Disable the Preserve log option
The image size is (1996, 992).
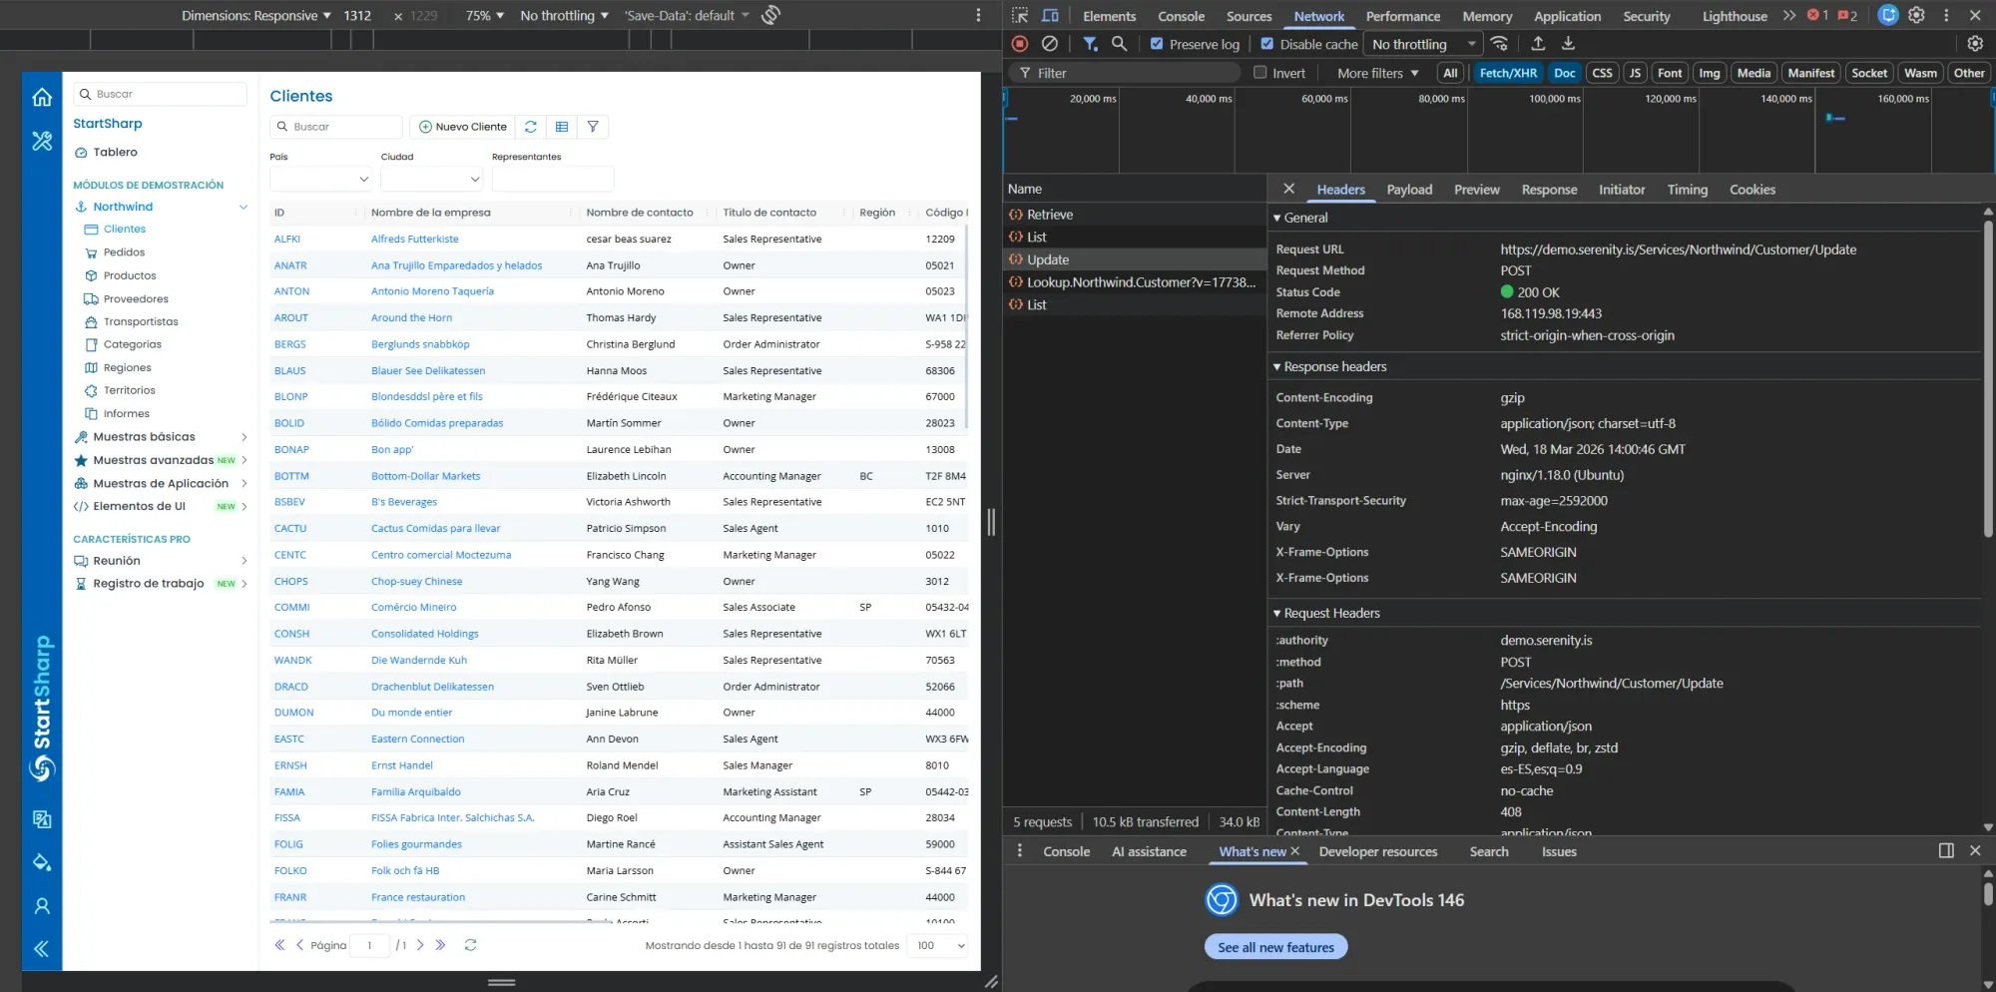(1157, 44)
